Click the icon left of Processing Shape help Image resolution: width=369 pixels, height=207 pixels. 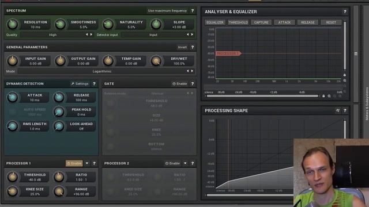click(x=338, y=110)
